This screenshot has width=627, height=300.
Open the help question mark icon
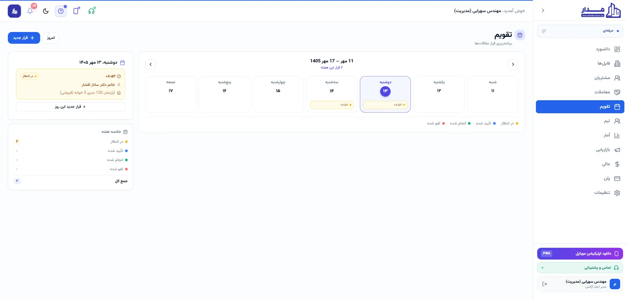[x=61, y=11]
